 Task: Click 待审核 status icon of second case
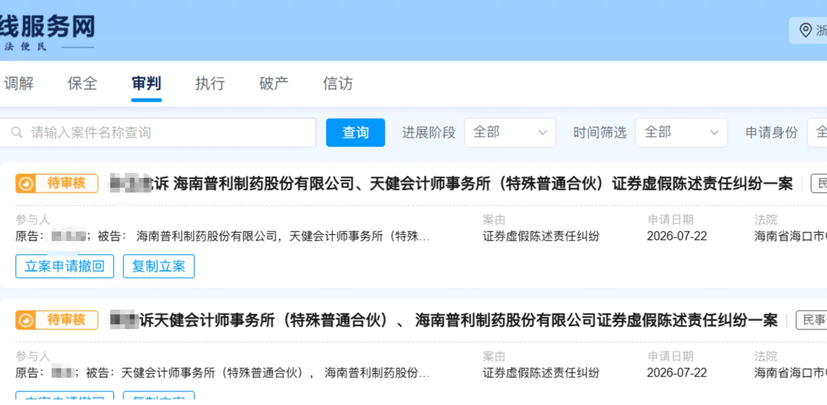26,320
